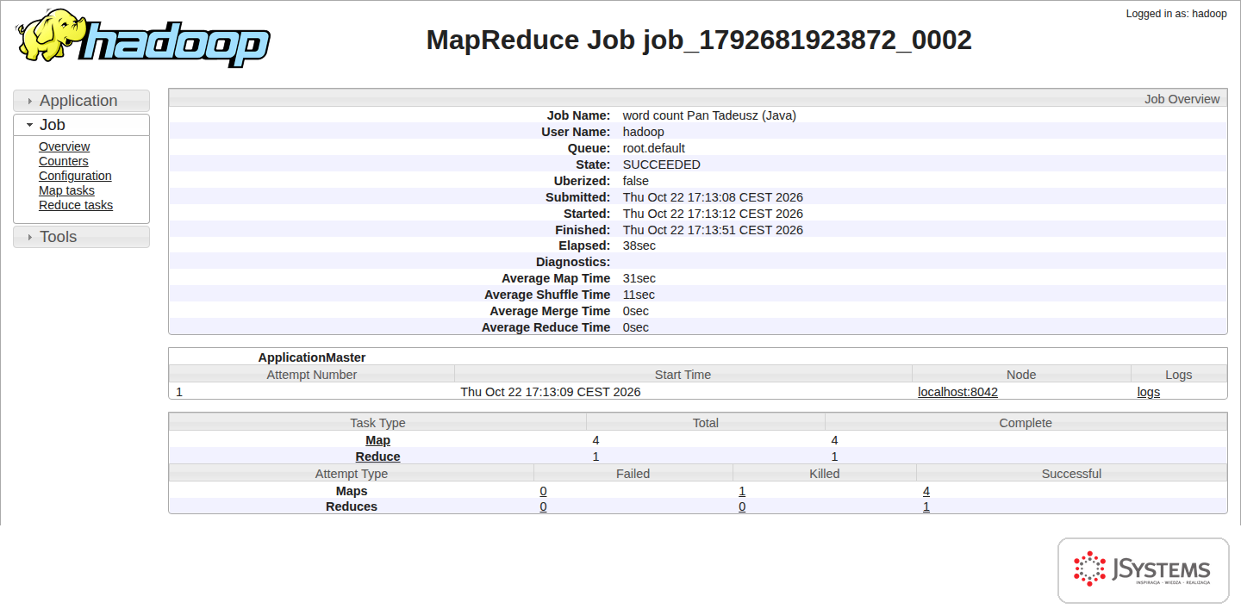The width and height of the screenshot is (1241, 615).
Task: Click the Attempt Number column header
Action: click(x=312, y=374)
